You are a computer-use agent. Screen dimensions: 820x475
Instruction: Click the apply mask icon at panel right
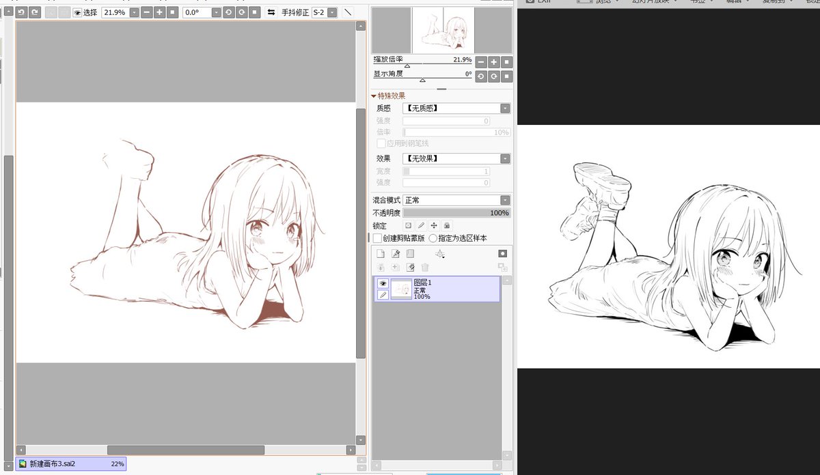(x=503, y=268)
